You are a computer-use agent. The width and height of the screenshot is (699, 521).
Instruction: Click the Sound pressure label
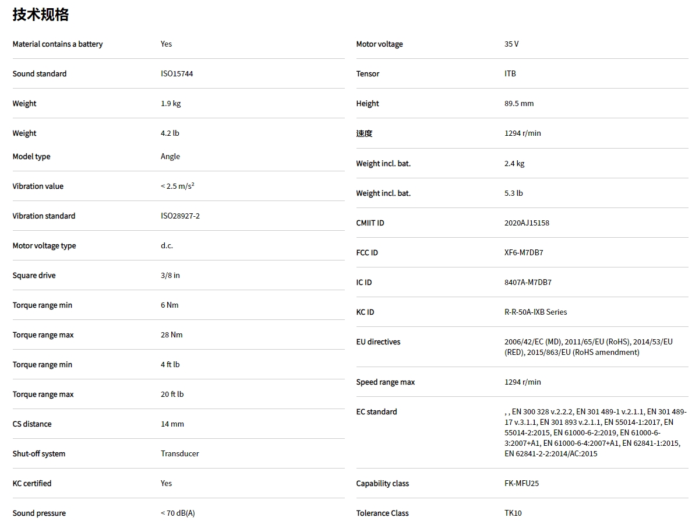tap(39, 513)
